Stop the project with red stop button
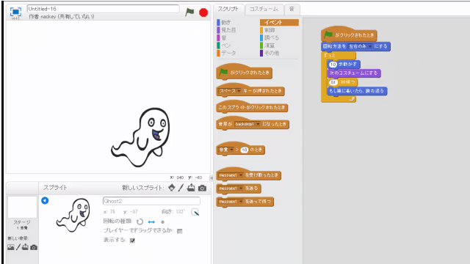Image resolution: width=470 pixels, height=264 pixels. click(203, 12)
